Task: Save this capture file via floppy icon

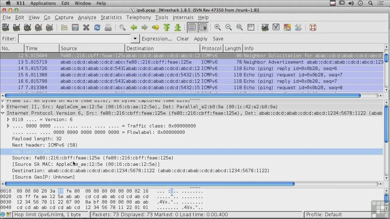Action: tap(75, 27)
